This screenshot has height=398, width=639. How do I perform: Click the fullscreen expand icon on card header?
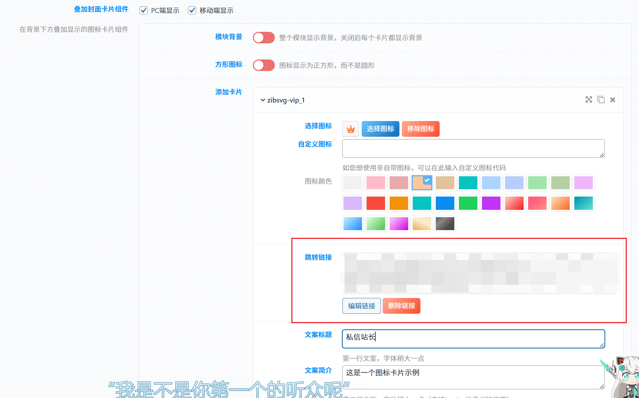(x=589, y=100)
